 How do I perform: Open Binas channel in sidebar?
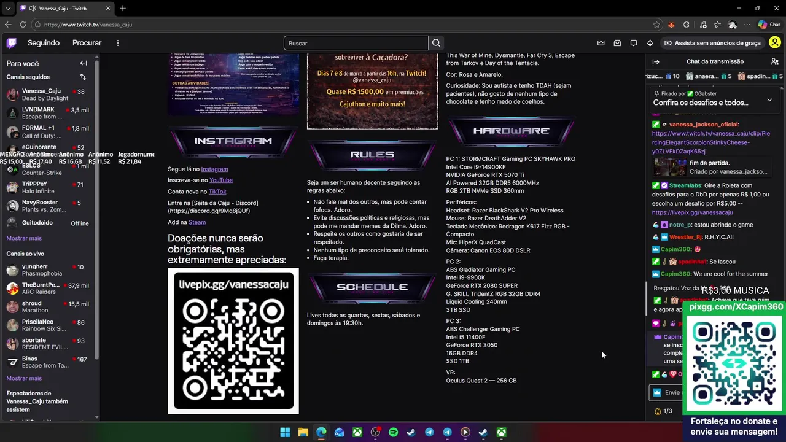coord(48,362)
